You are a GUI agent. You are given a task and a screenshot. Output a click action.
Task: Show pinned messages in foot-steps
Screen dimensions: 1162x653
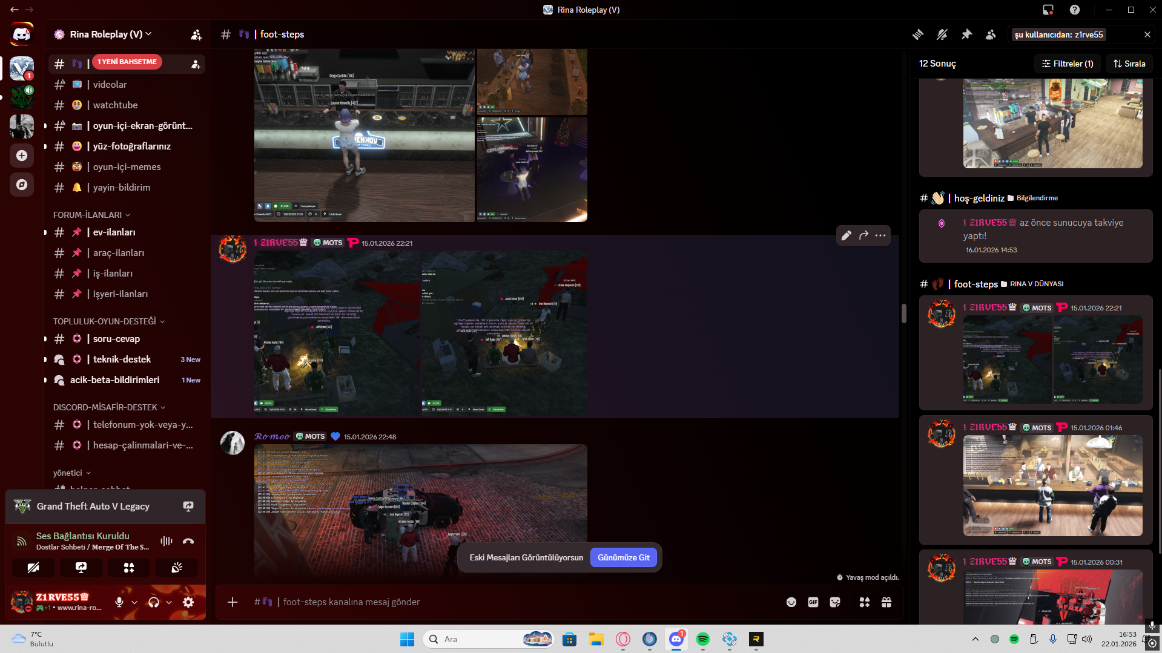(966, 34)
